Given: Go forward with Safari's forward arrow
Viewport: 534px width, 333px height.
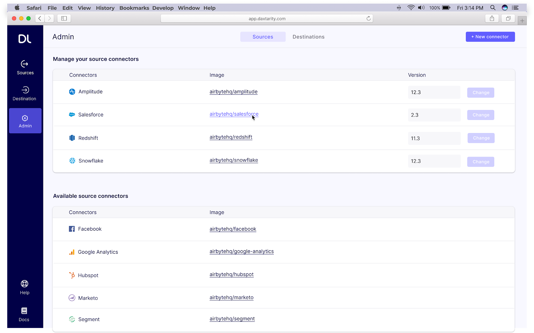Looking at the screenshot, I should (x=49, y=19).
